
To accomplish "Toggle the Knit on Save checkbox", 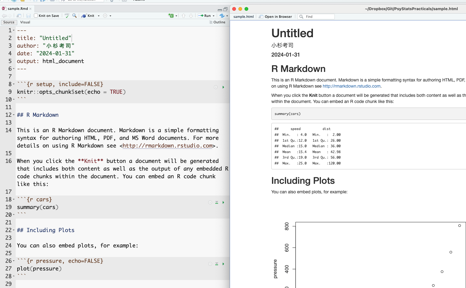I will coord(36,16).
